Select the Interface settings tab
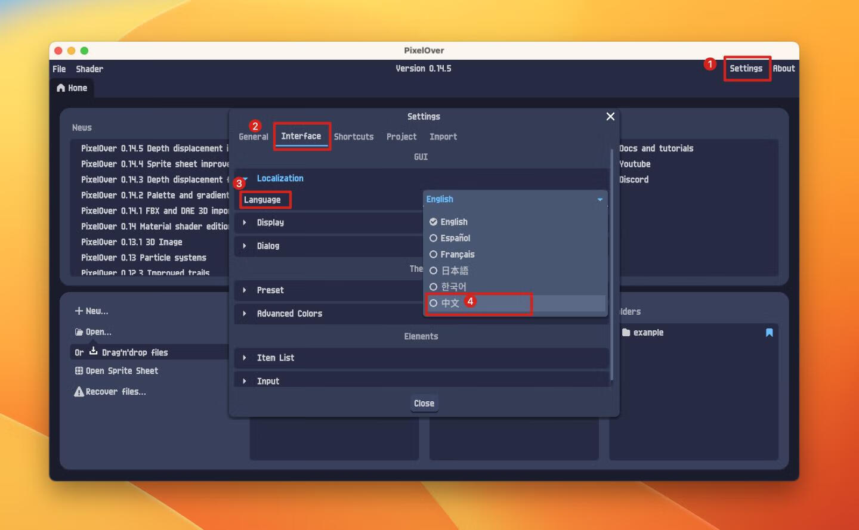Viewport: 859px width, 530px height. pos(301,137)
